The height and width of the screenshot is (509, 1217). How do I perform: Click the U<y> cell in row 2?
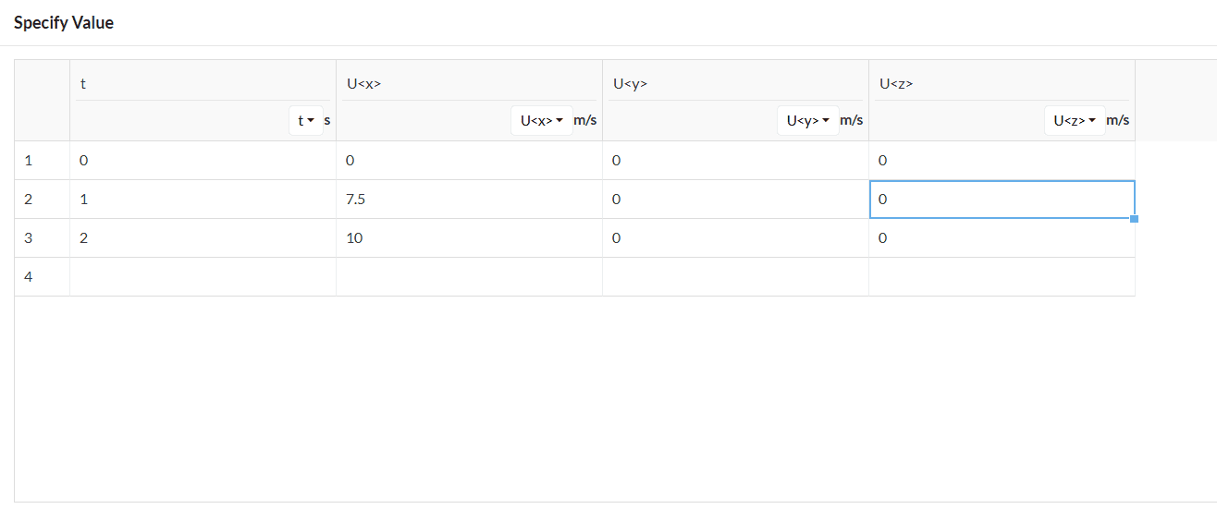click(735, 200)
